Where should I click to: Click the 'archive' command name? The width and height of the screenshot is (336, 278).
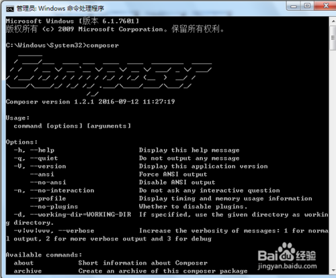point(28,271)
